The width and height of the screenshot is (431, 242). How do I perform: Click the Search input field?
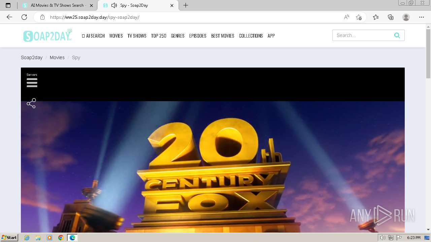click(363, 35)
